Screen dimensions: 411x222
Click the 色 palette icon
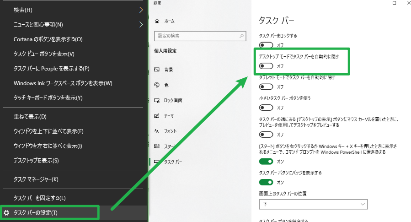click(157, 85)
